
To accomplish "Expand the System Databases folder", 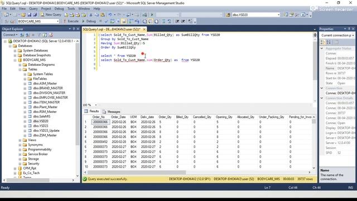I will click(x=15, y=51).
